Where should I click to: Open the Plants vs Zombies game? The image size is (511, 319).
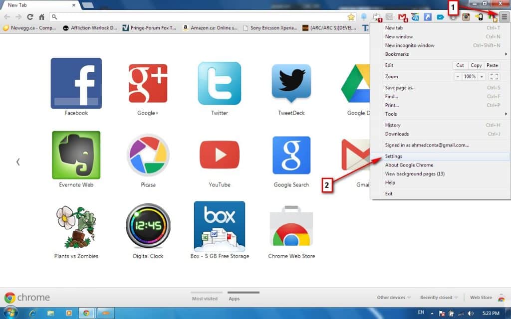click(x=76, y=227)
